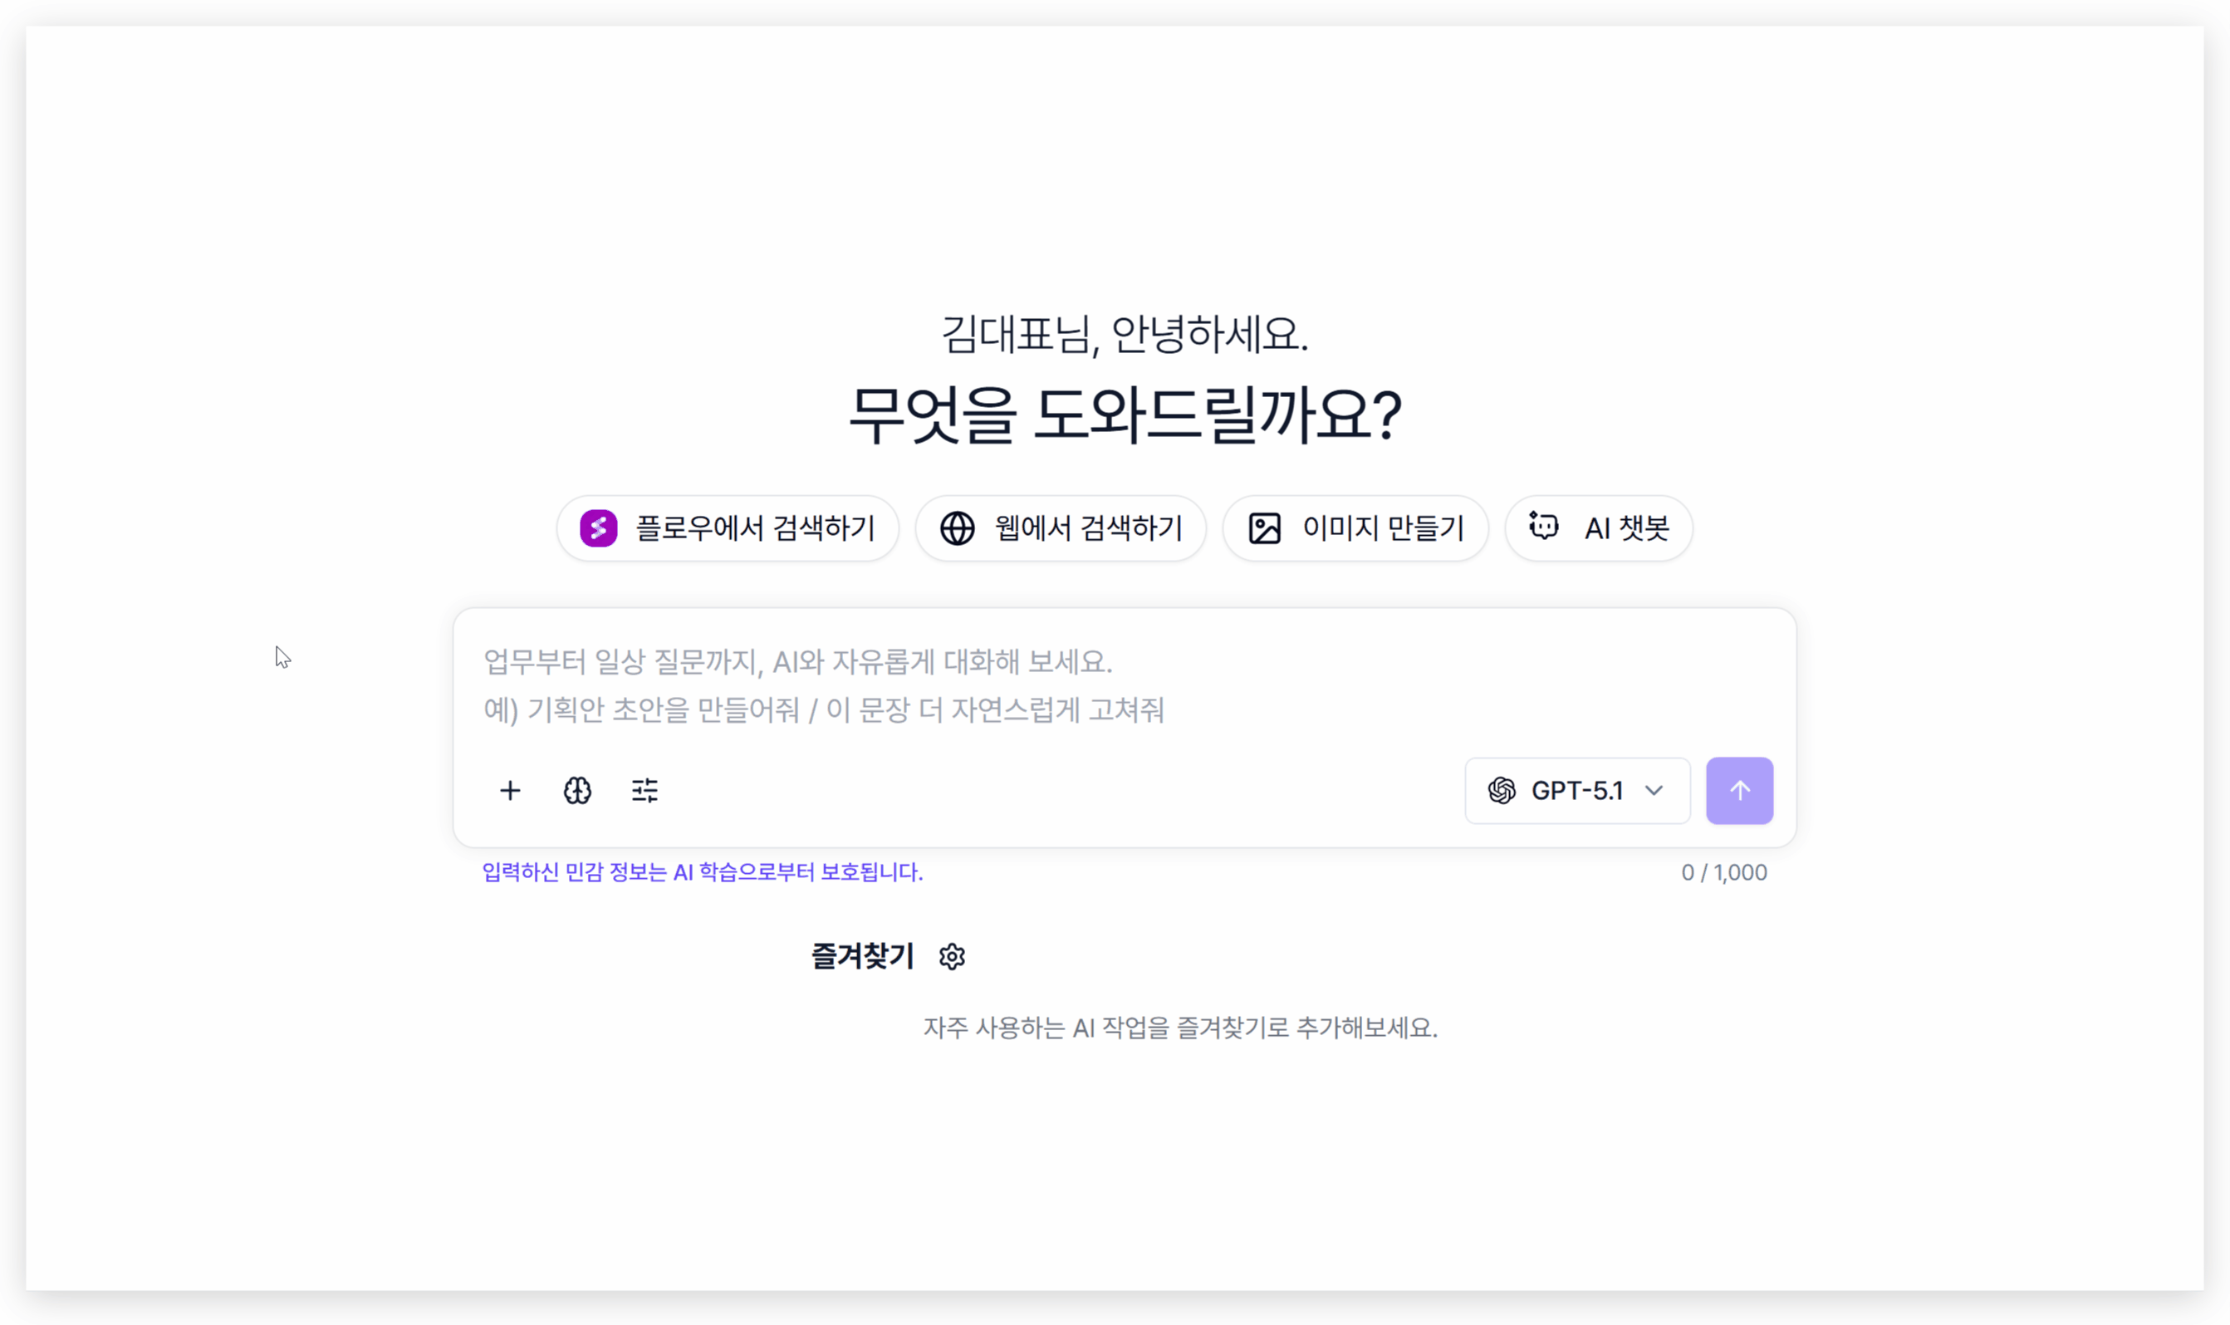Click the image creation picture icon
Image resolution: width=2230 pixels, height=1325 pixels.
(1264, 528)
